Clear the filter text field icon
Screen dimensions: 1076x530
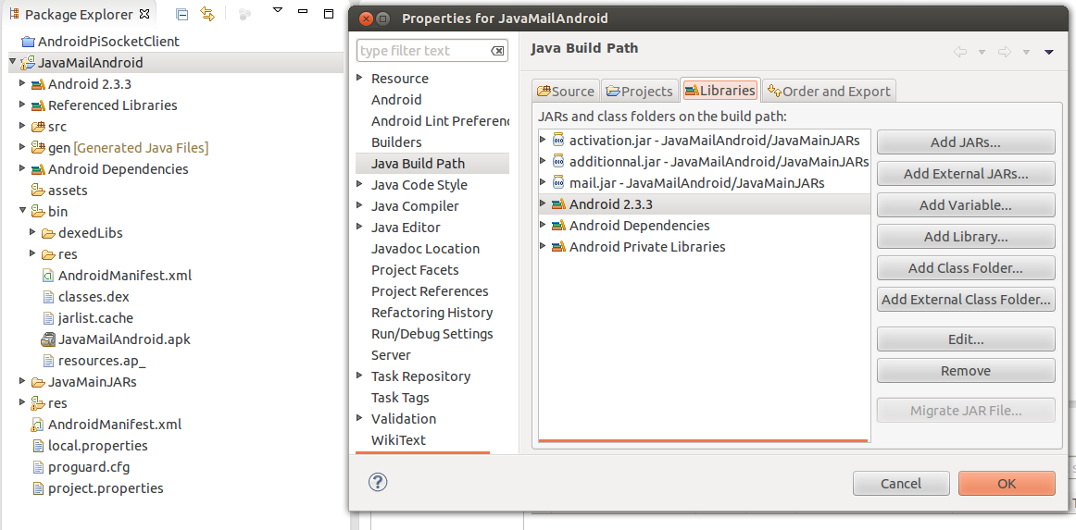point(497,51)
